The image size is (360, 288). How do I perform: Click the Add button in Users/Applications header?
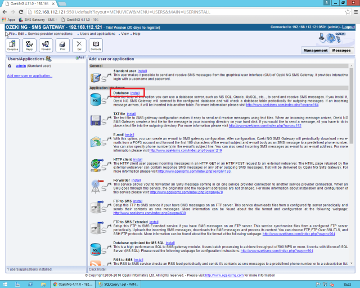80,57
